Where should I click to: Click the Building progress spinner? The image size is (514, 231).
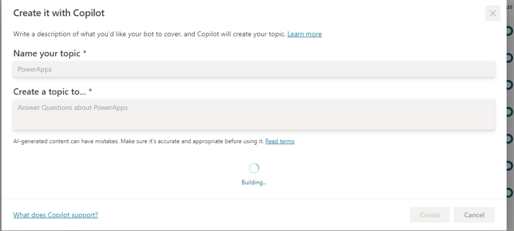(254, 168)
